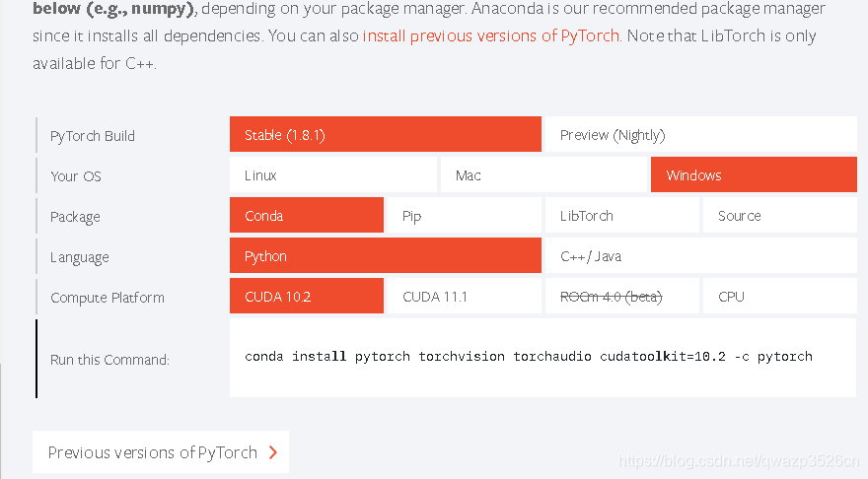Click the Compute Platform row label
Viewport: 868px width, 479px height.
coord(108,298)
